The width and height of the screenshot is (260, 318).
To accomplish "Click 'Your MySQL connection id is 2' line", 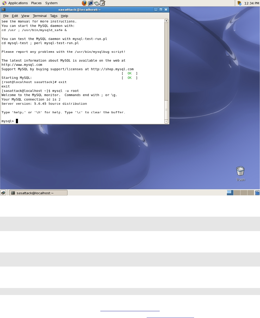I will [31, 99].
